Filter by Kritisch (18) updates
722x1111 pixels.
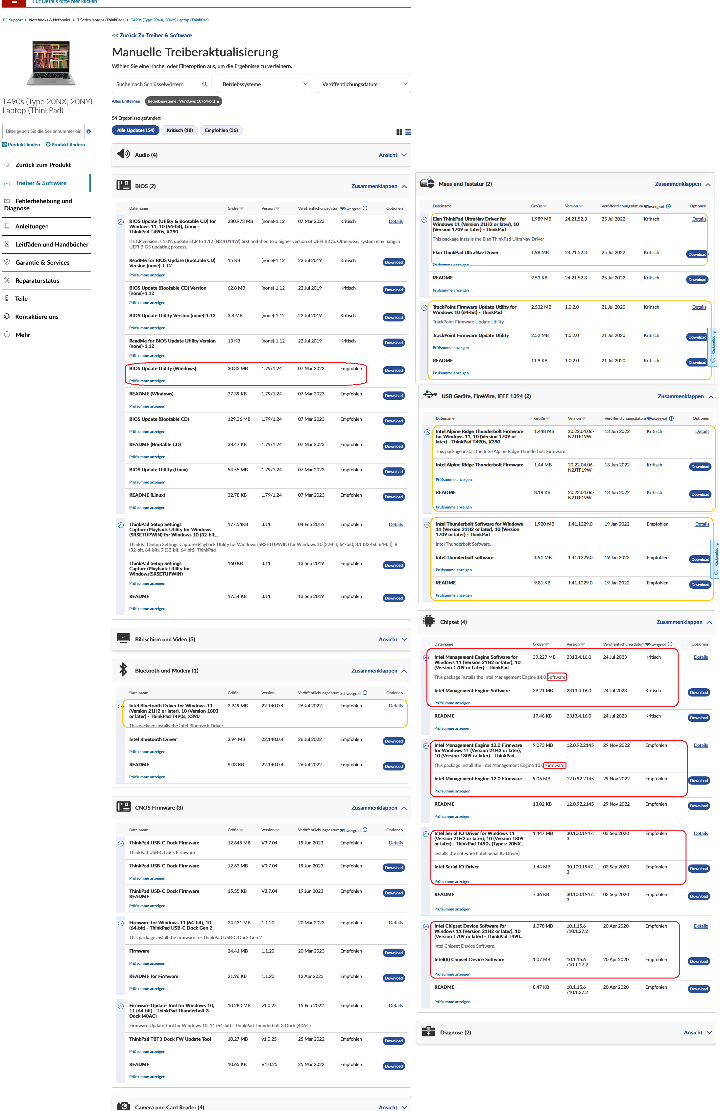pos(179,130)
